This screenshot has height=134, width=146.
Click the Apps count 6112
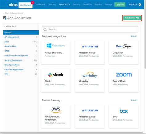point(35,42)
